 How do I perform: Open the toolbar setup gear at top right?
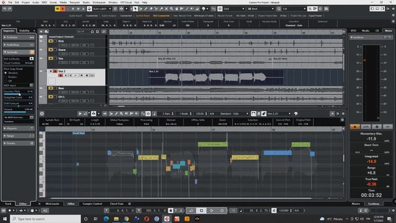point(393,9)
